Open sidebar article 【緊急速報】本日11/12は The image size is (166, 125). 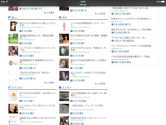130,8
